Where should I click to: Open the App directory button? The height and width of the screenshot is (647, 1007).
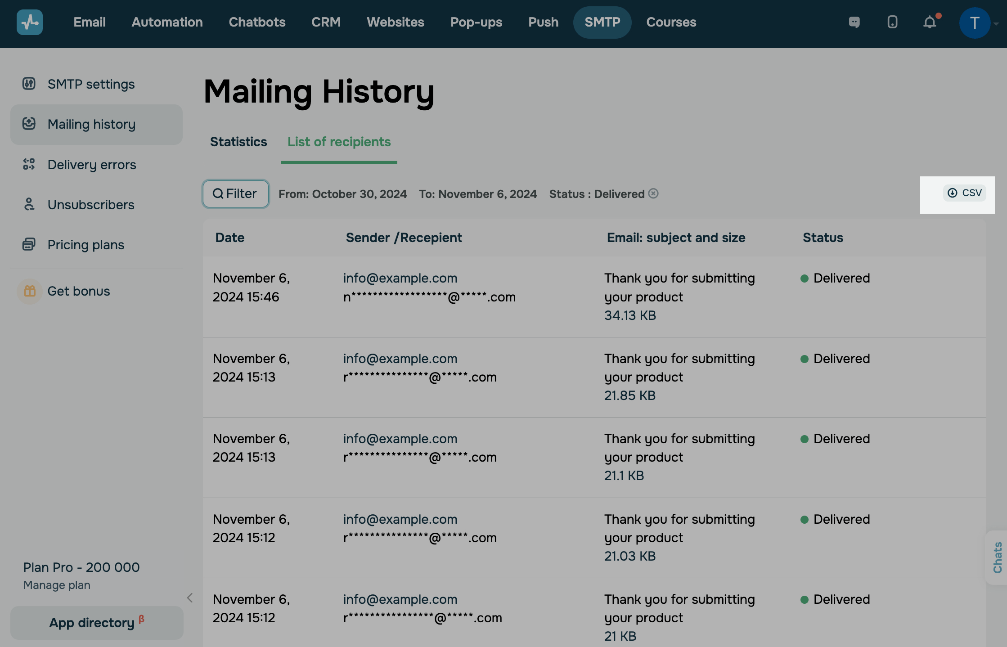[96, 623]
